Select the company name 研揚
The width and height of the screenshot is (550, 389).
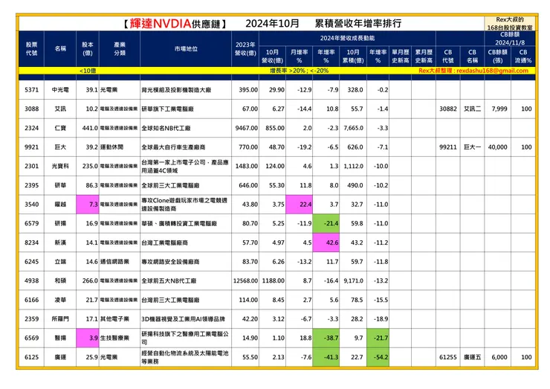click(x=60, y=223)
